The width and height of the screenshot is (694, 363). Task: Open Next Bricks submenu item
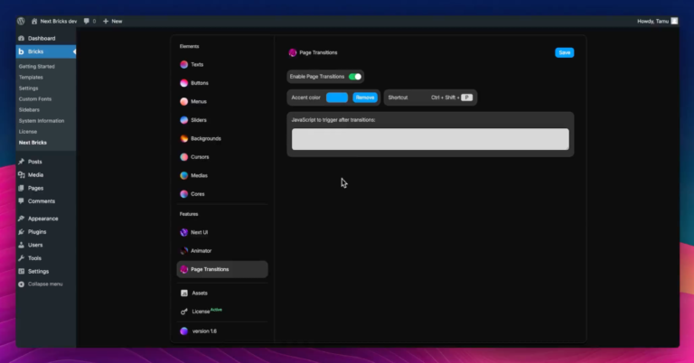[33, 143]
